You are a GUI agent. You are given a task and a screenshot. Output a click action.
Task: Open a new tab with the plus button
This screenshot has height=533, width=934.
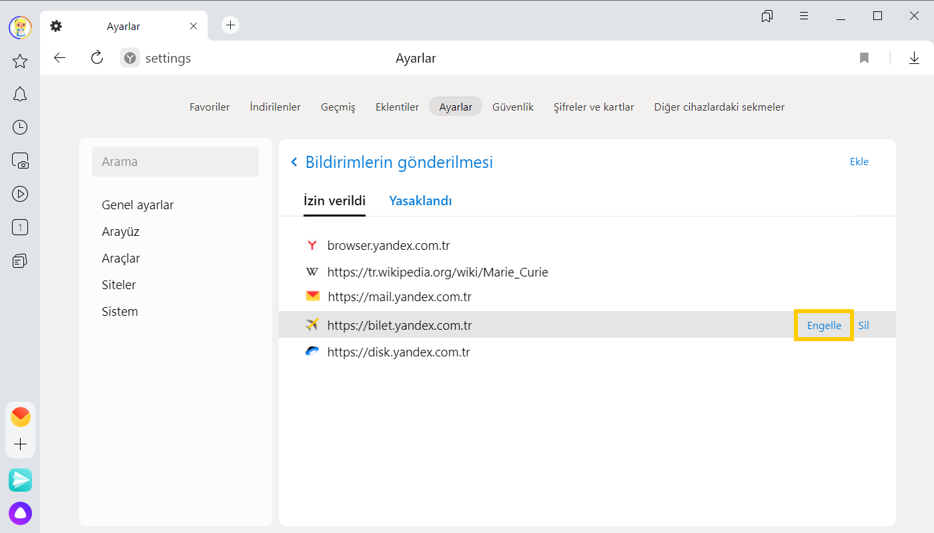[230, 25]
